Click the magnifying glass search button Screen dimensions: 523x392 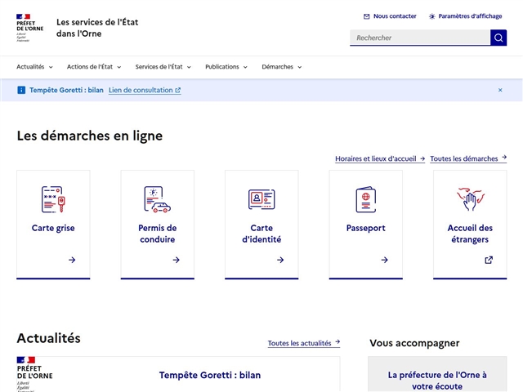click(498, 38)
